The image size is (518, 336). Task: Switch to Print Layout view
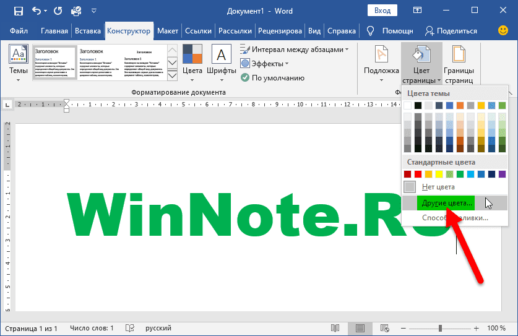click(x=360, y=328)
